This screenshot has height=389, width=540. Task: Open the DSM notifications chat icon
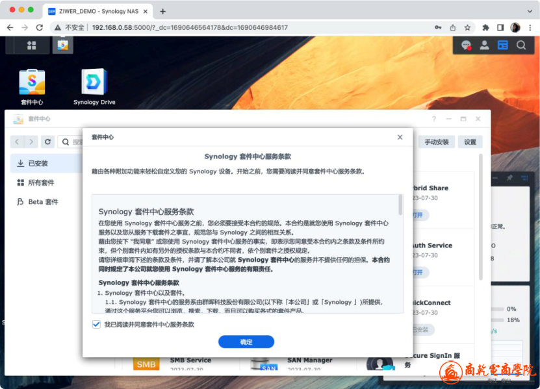pyautogui.click(x=466, y=45)
